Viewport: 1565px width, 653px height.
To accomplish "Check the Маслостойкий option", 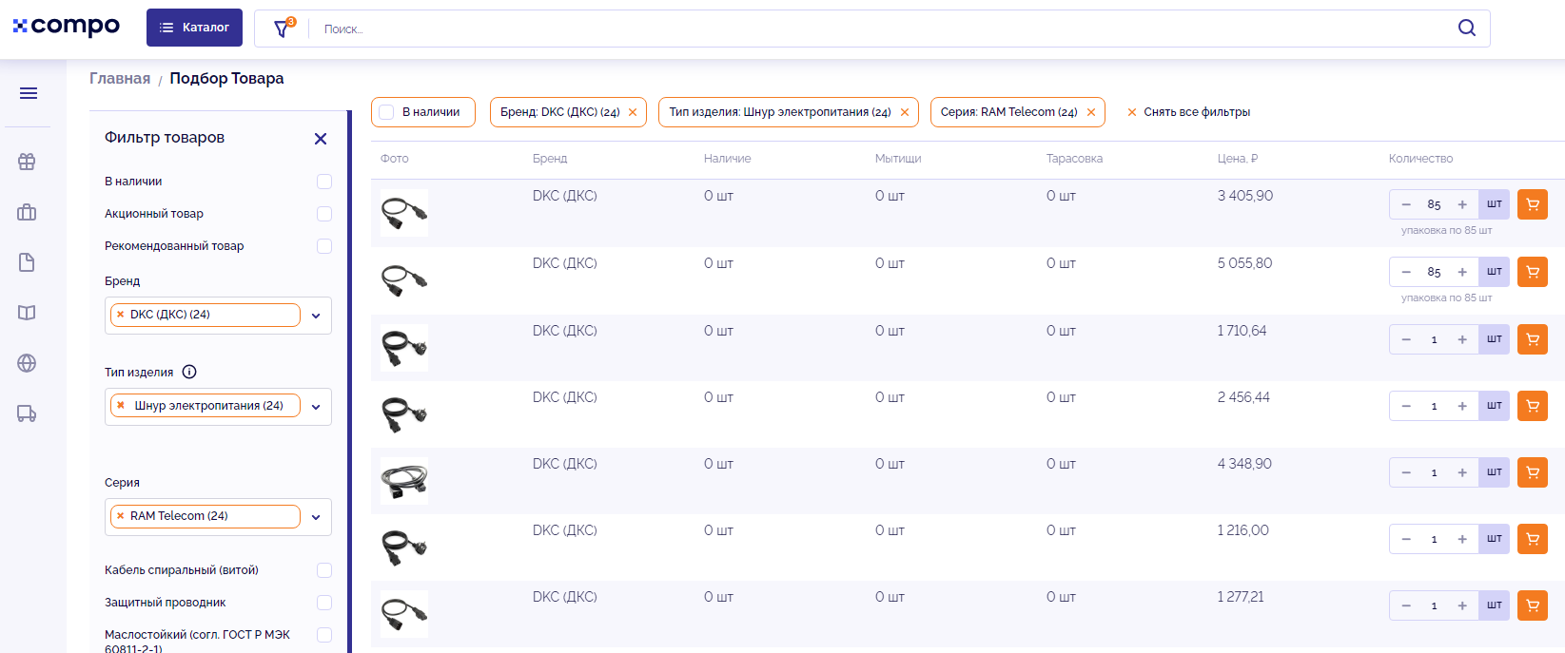I will click(x=324, y=635).
